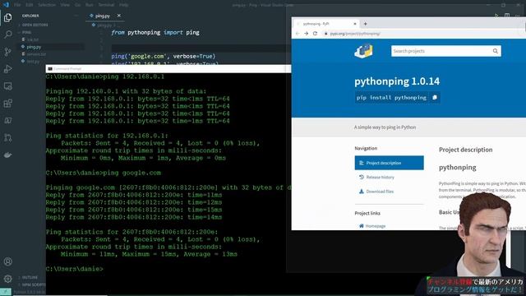Close the ping.py editor tab
The image size is (526, 296).
pyautogui.click(x=118, y=16)
